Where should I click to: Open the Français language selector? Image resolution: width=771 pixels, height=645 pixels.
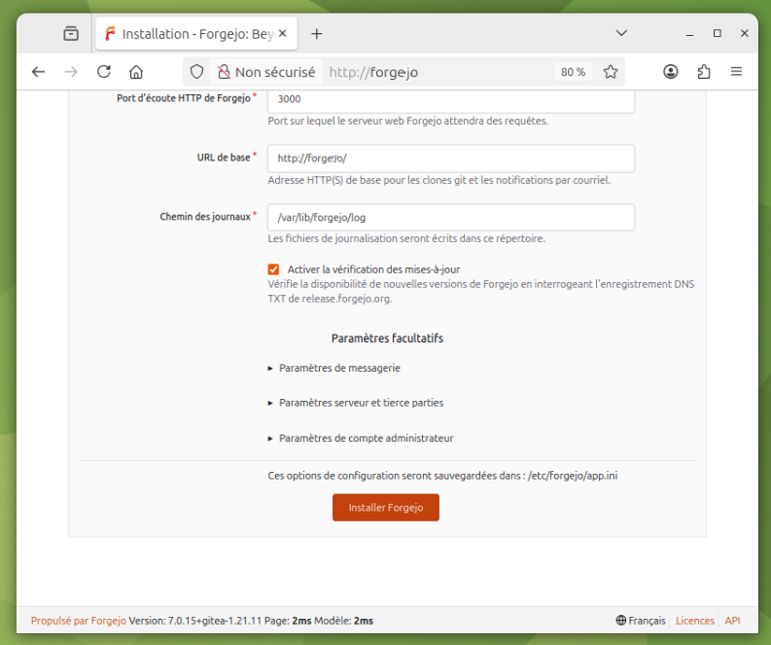[641, 621]
